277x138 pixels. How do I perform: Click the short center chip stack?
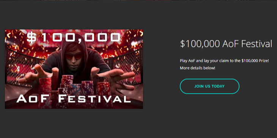click(x=76, y=90)
